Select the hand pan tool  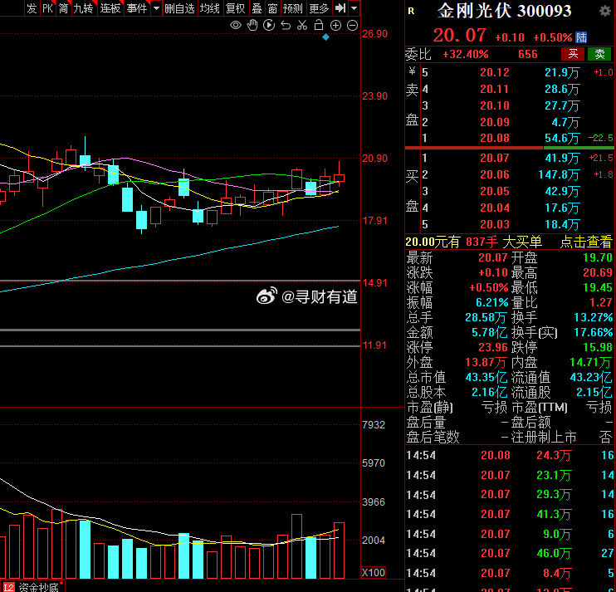click(252, 26)
